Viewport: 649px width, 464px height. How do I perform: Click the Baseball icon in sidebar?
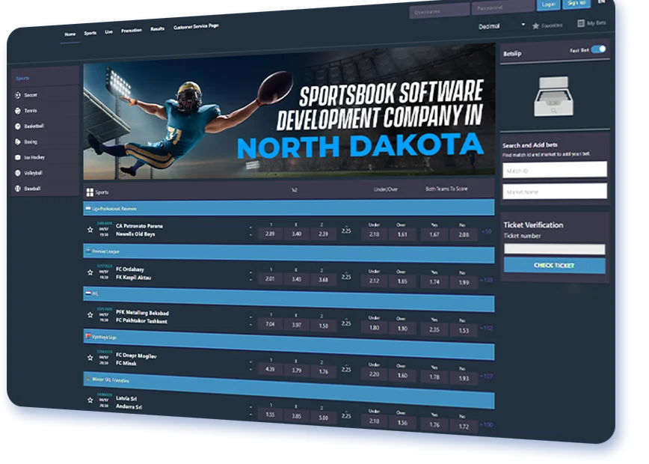(18, 189)
